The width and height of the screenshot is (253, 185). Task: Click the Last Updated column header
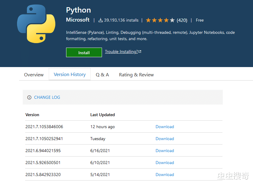(x=103, y=115)
